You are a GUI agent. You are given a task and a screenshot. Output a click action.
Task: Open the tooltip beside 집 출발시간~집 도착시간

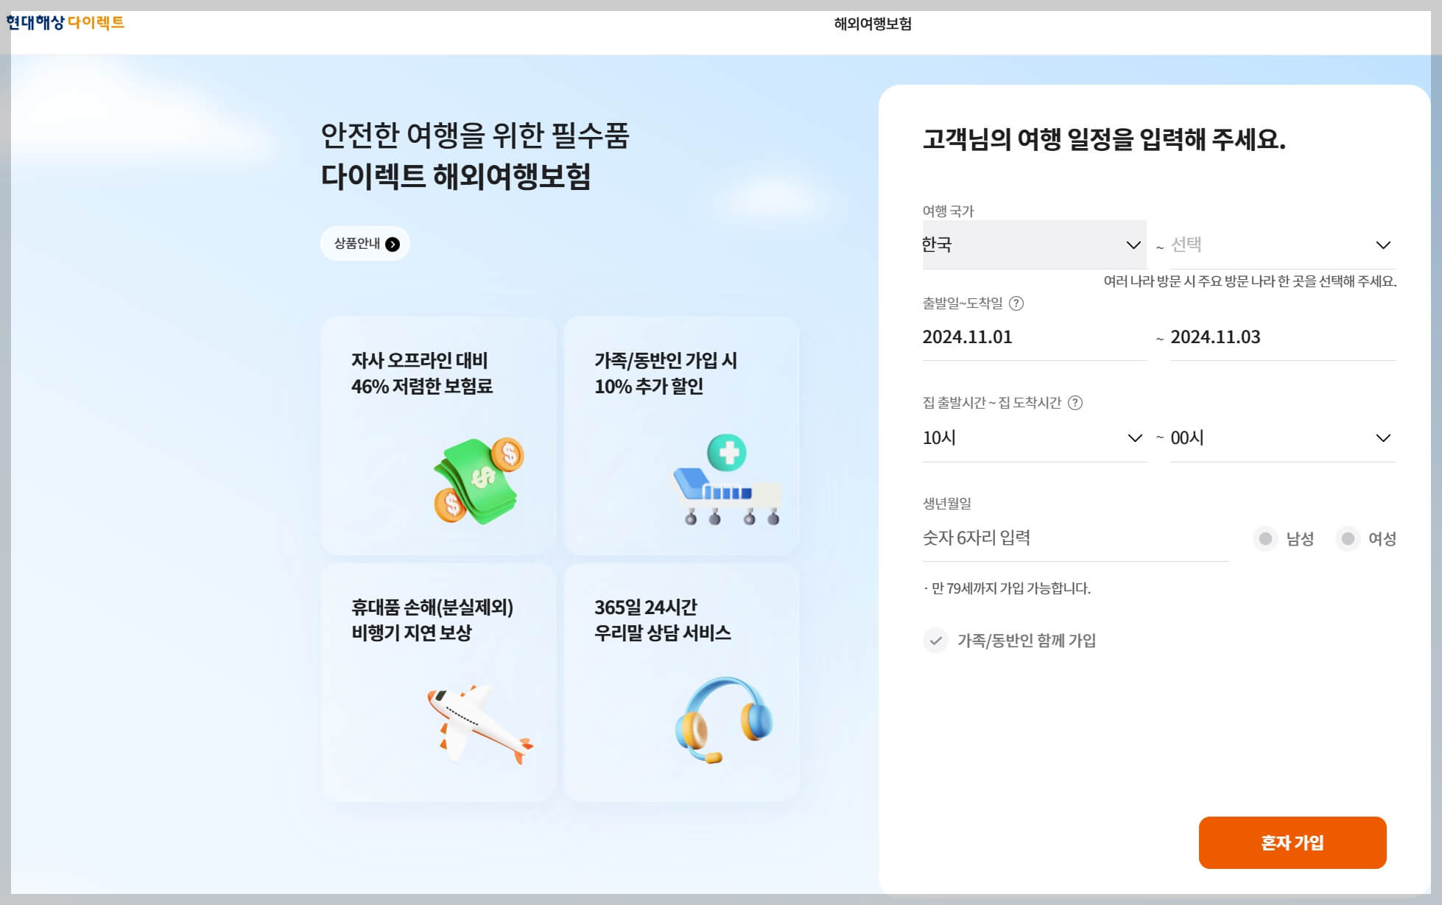pyautogui.click(x=1077, y=403)
